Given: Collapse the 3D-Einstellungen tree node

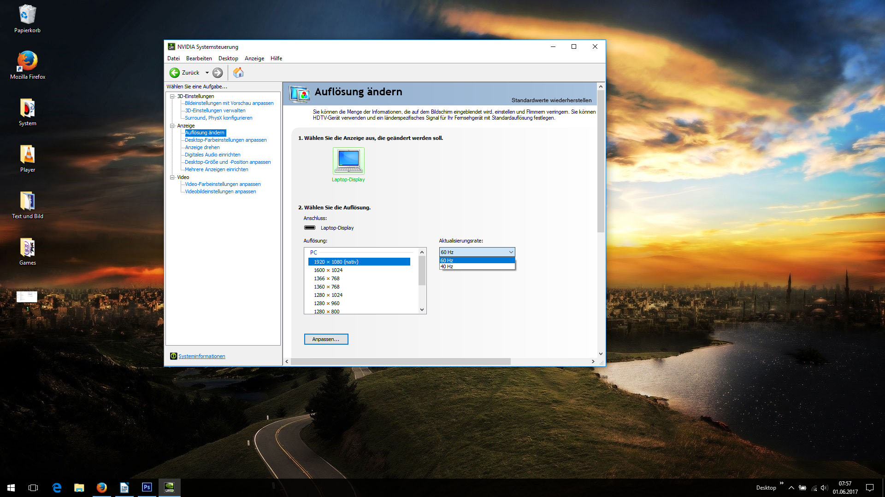Looking at the screenshot, I should (x=172, y=96).
